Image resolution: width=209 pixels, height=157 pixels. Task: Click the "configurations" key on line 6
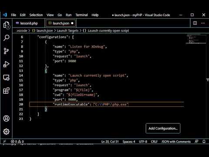54,37
